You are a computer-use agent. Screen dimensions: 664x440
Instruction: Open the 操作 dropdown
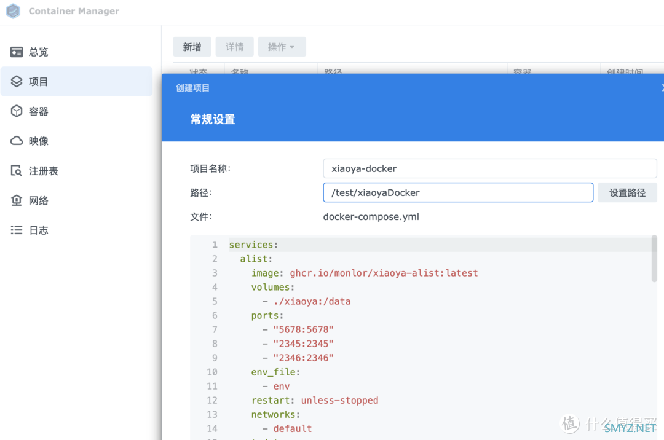pyautogui.click(x=282, y=47)
